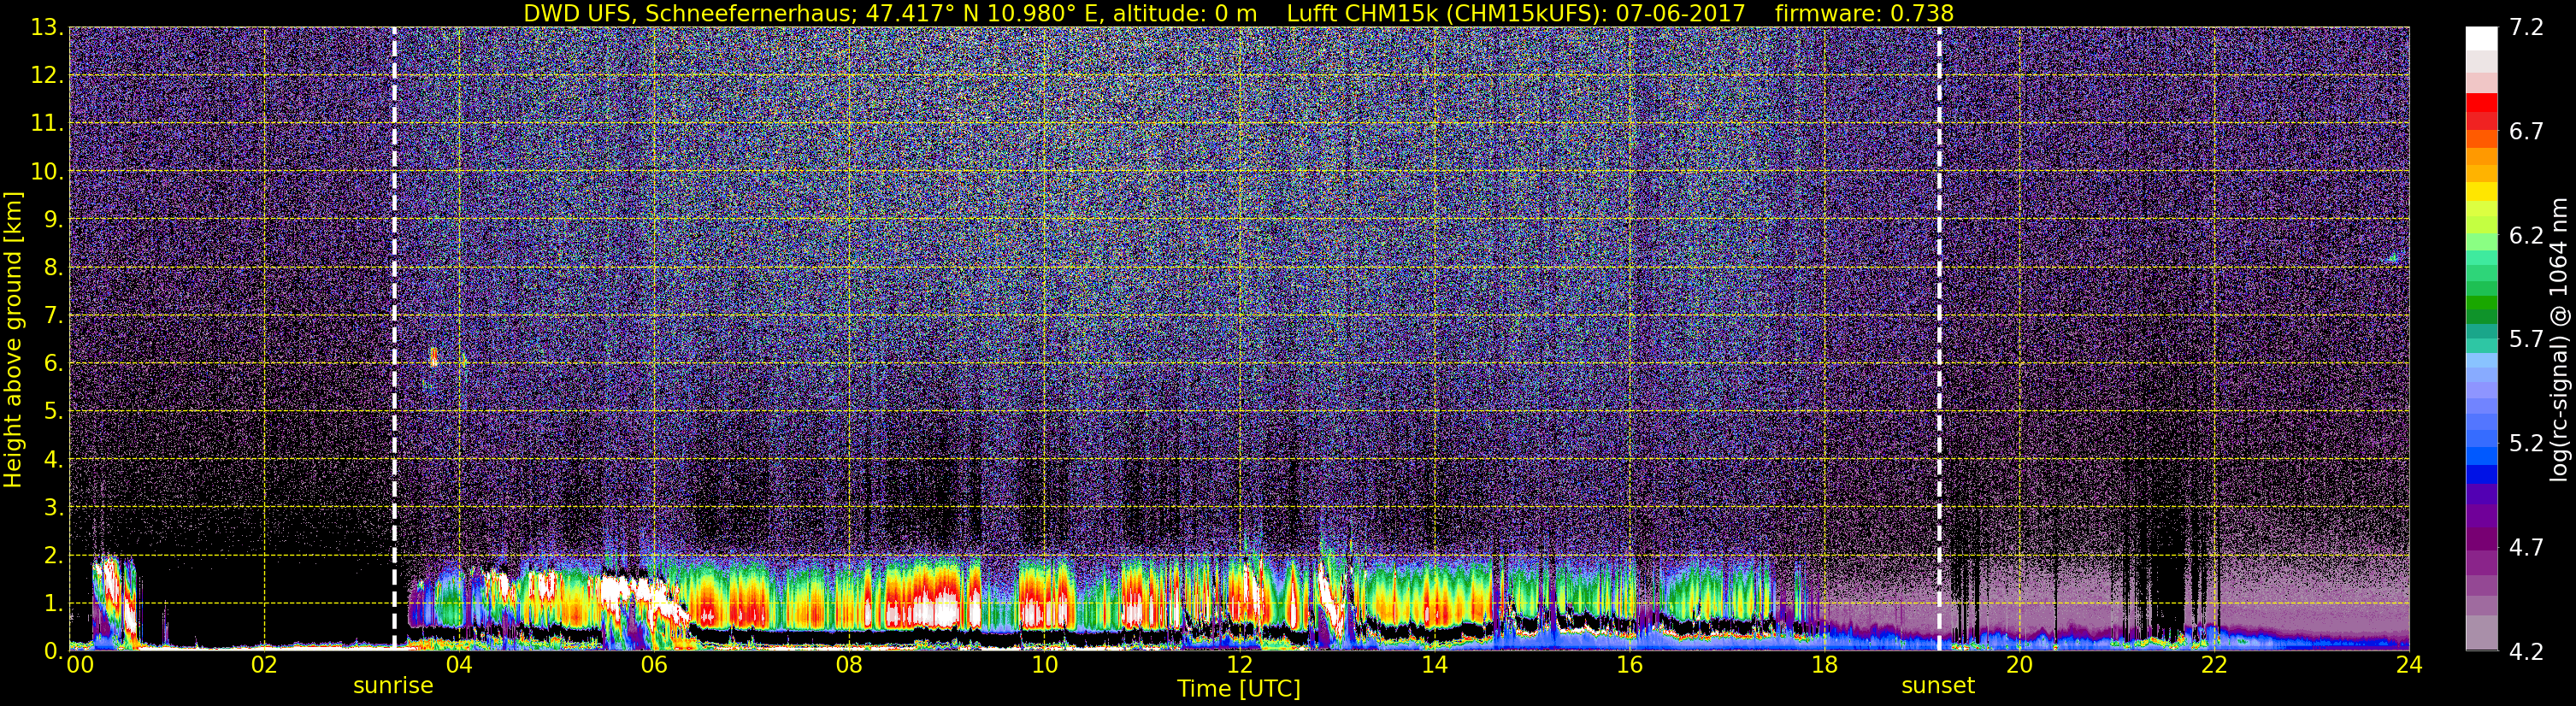
Task: Click the time axis tick label '08'
Action: 849,665
